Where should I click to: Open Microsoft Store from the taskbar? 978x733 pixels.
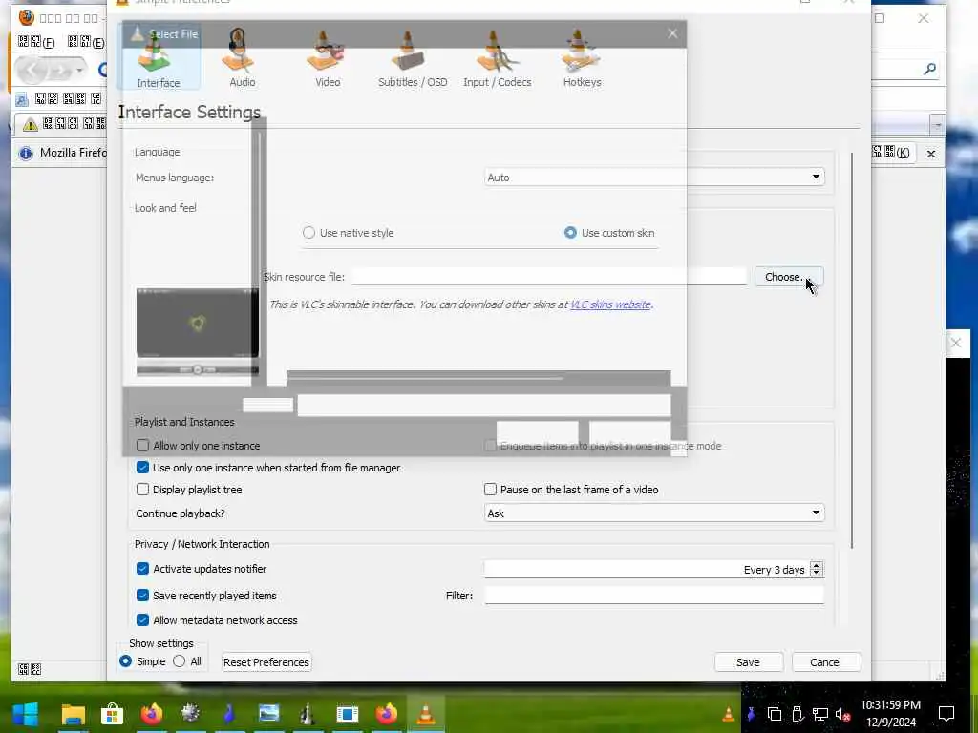(x=113, y=714)
